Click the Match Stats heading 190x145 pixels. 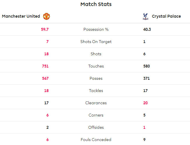pyautogui.click(x=96, y=4)
